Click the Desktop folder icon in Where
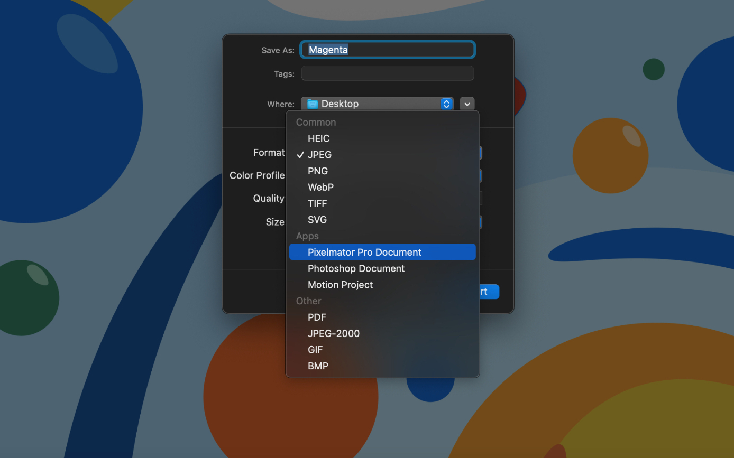 tap(313, 104)
